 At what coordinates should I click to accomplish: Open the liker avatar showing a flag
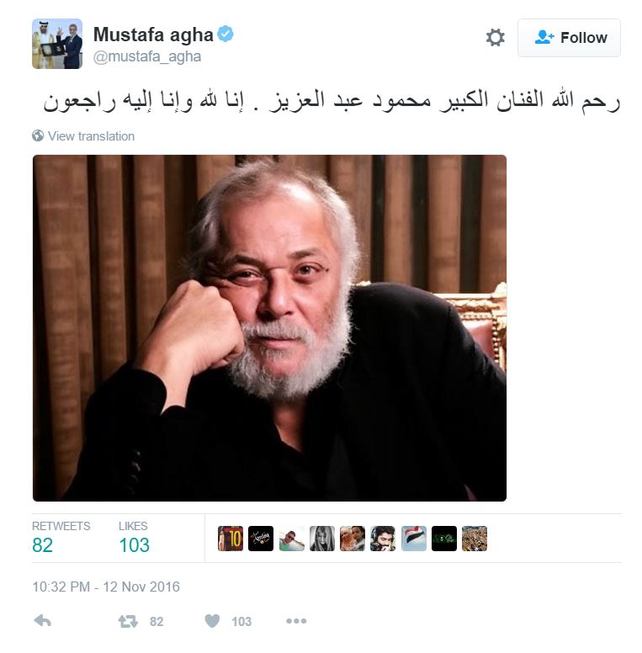[x=414, y=539]
